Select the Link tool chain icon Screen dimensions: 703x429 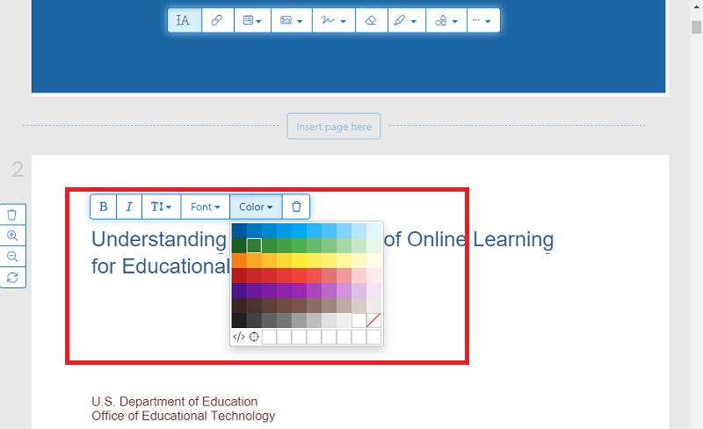[x=217, y=20]
